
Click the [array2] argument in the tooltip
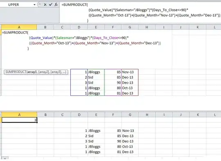(43, 72)
